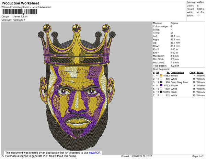Click the 'Brand' column header
Screen dimensions: 206x159
click(x=200, y=73)
